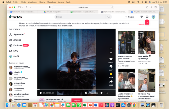
Task: Unmute the video sound
Action: coord(102,93)
